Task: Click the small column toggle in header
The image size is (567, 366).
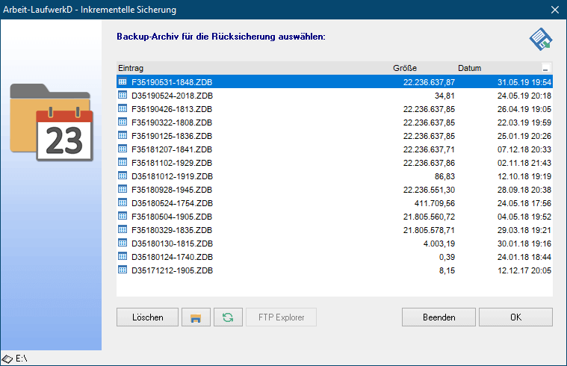Action: 545,68
